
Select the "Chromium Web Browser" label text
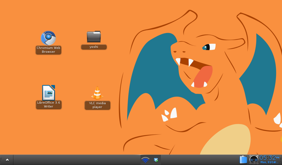(48, 50)
